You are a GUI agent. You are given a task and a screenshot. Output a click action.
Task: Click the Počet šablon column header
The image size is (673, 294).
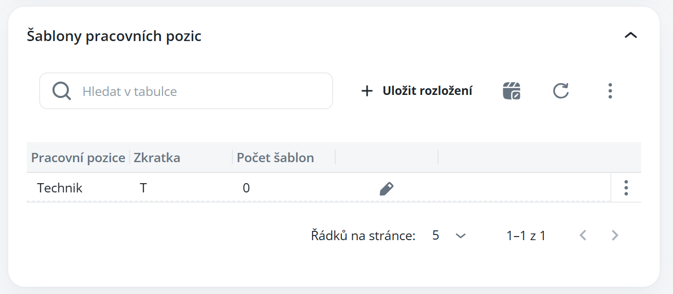(275, 158)
